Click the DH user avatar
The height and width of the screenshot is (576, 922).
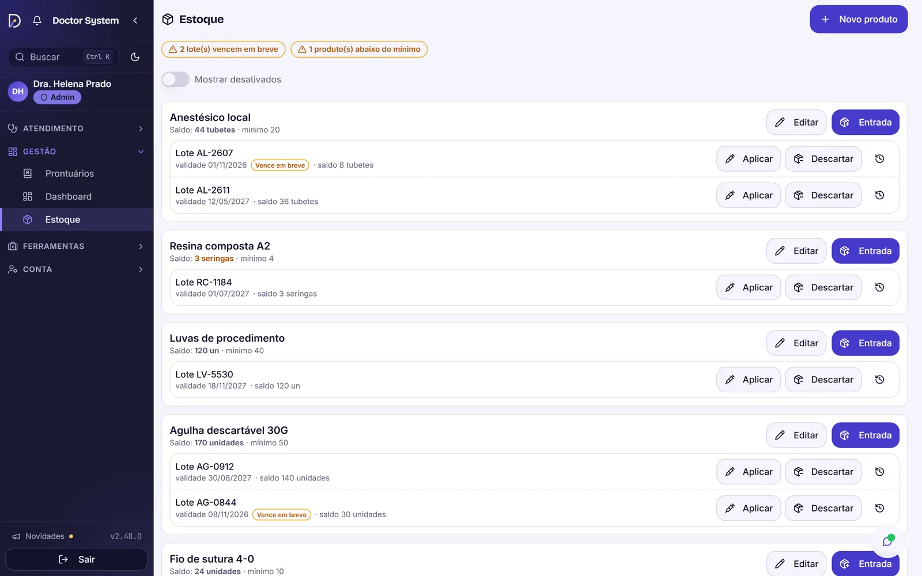pos(18,91)
